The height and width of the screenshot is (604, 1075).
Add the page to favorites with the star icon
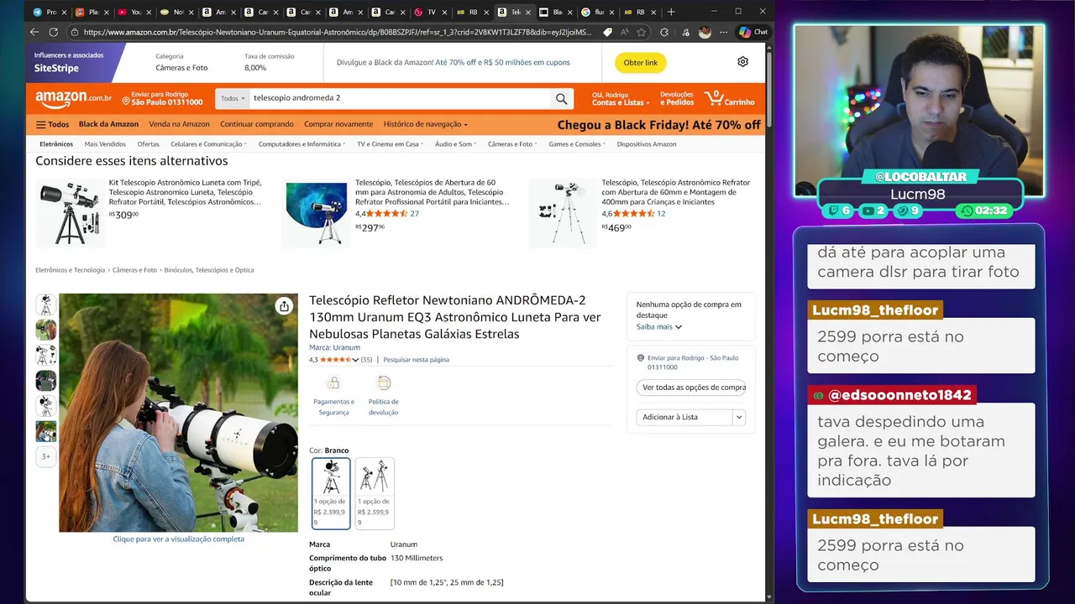[642, 32]
